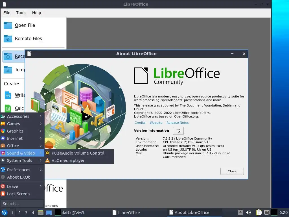This screenshot has height=217, width=289.
Task: Open the File menu
Action: click(x=7, y=13)
